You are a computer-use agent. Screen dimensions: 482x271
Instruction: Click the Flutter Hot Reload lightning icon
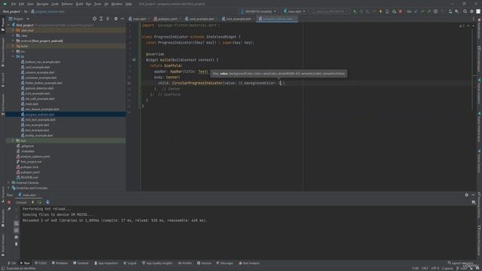pyautogui.click(x=380, y=11)
